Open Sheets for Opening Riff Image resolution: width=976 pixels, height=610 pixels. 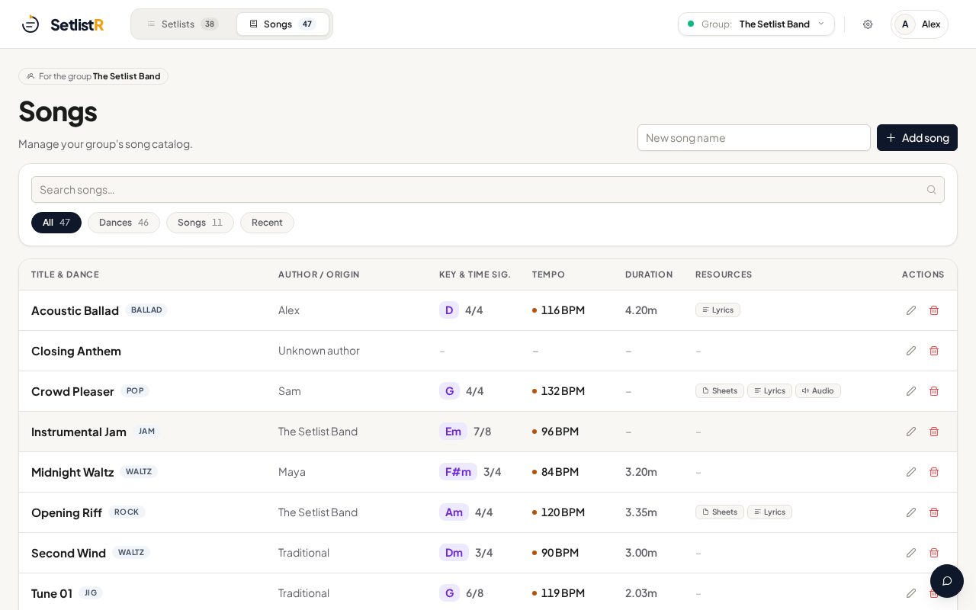720,512
